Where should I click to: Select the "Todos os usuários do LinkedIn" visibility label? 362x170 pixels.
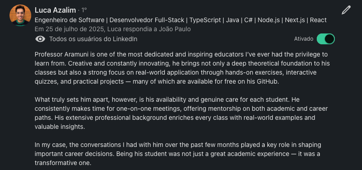point(93,39)
